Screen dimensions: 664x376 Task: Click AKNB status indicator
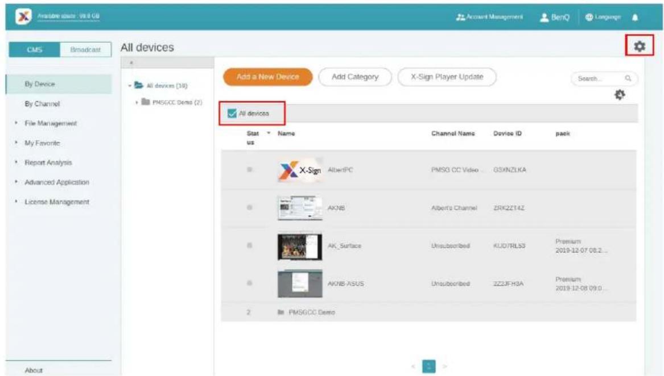[249, 208]
